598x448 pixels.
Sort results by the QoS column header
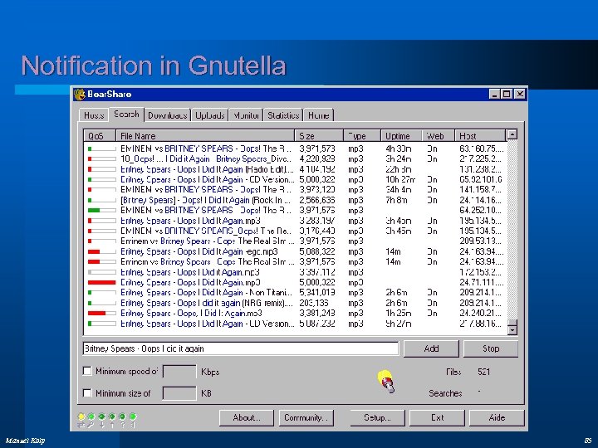100,136
